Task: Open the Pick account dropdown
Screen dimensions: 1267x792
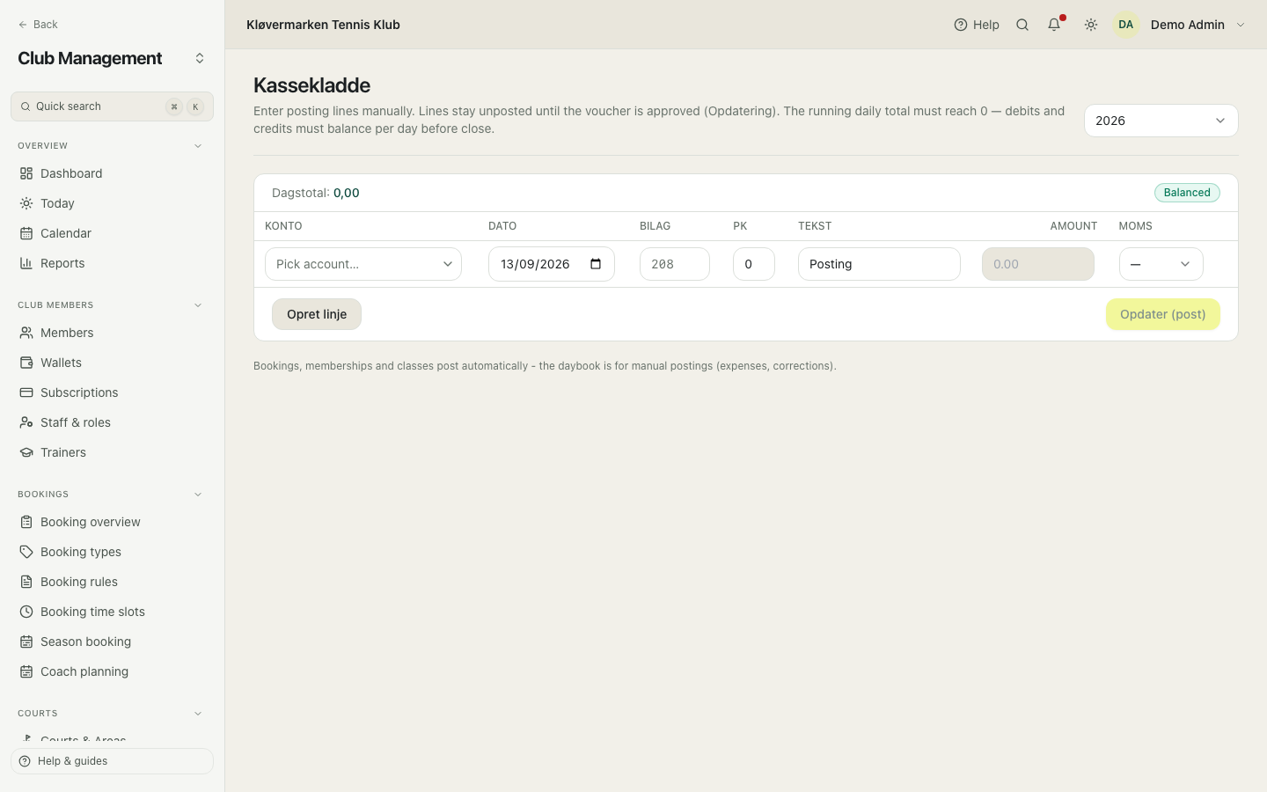Action: tap(363, 264)
